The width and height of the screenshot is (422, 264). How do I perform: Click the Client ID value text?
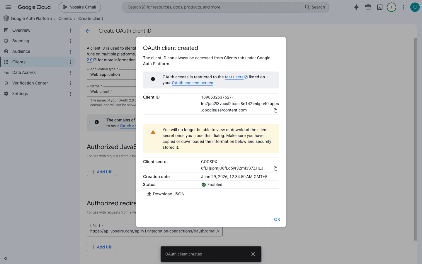tap(240, 104)
